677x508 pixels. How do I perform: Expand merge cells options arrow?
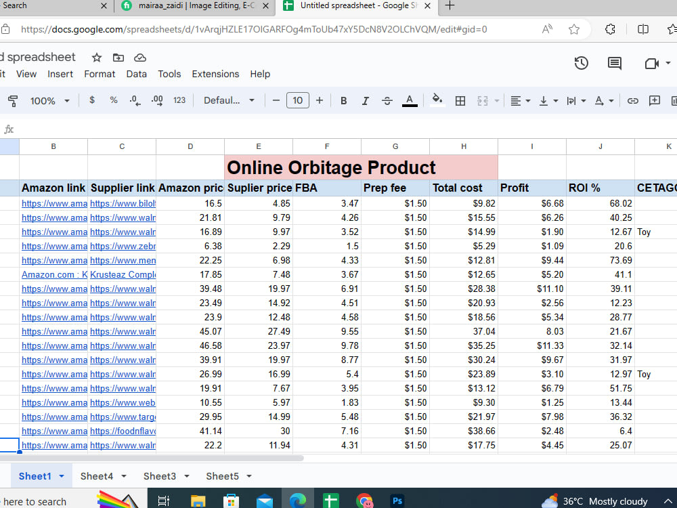click(x=497, y=101)
